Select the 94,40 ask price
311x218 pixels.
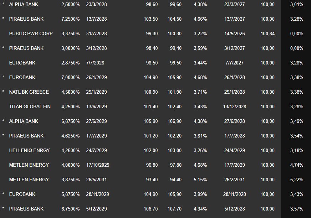(176, 180)
